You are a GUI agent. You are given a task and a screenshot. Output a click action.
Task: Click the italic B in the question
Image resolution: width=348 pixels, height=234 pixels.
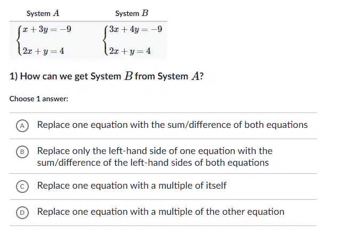(128, 76)
